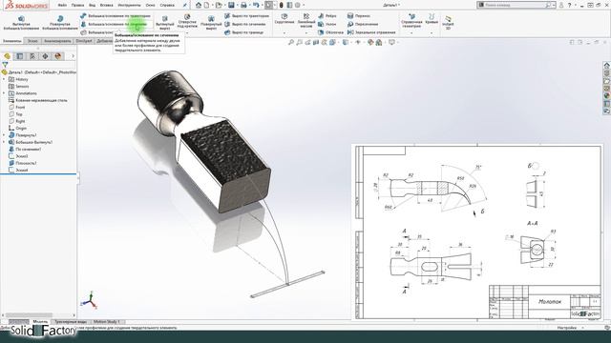Open the Curves (Кривые) tool
611x343 pixels.
click(x=432, y=19)
